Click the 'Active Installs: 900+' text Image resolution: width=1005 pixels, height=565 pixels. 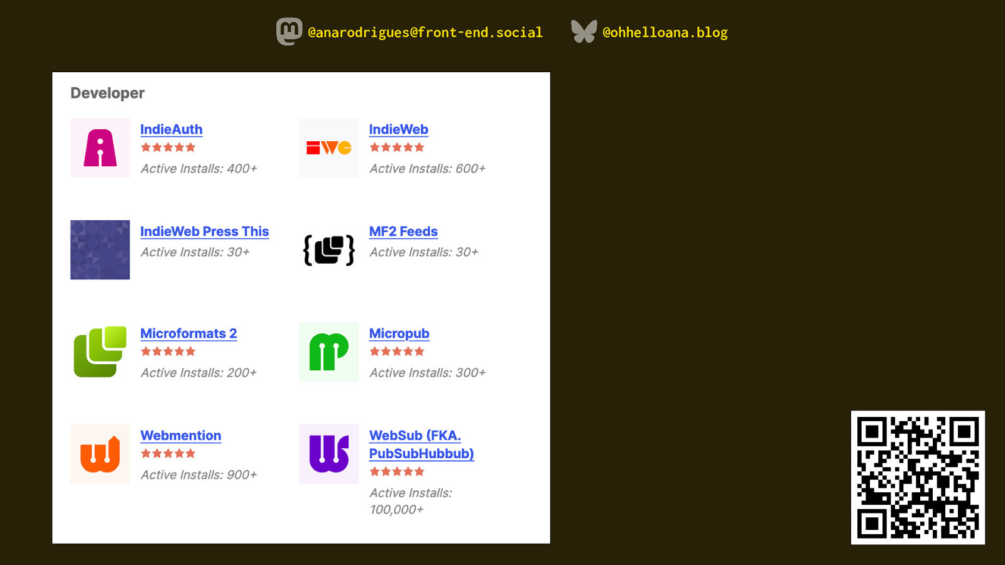click(x=199, y=475)
